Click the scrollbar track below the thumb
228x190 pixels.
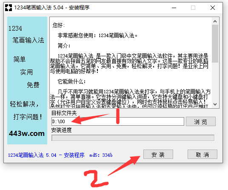(215, 82)
